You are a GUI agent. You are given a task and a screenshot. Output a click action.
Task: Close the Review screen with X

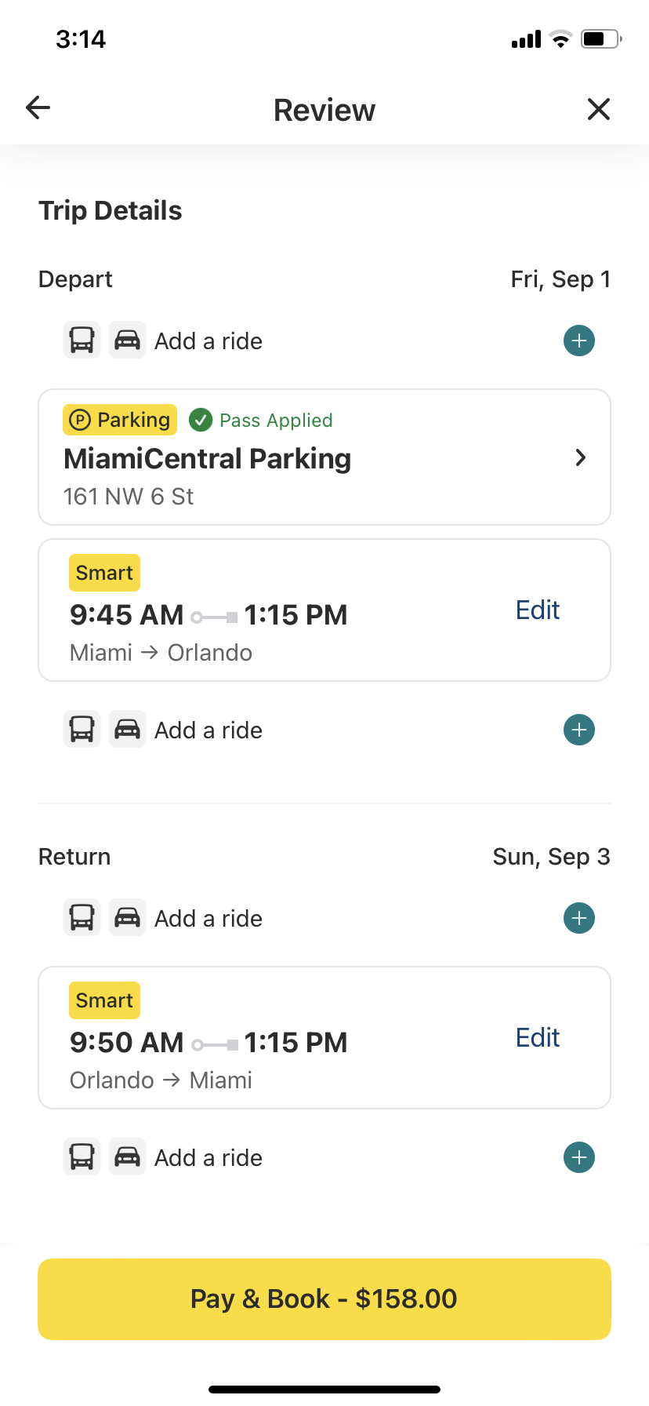click(x=599, y=109)
